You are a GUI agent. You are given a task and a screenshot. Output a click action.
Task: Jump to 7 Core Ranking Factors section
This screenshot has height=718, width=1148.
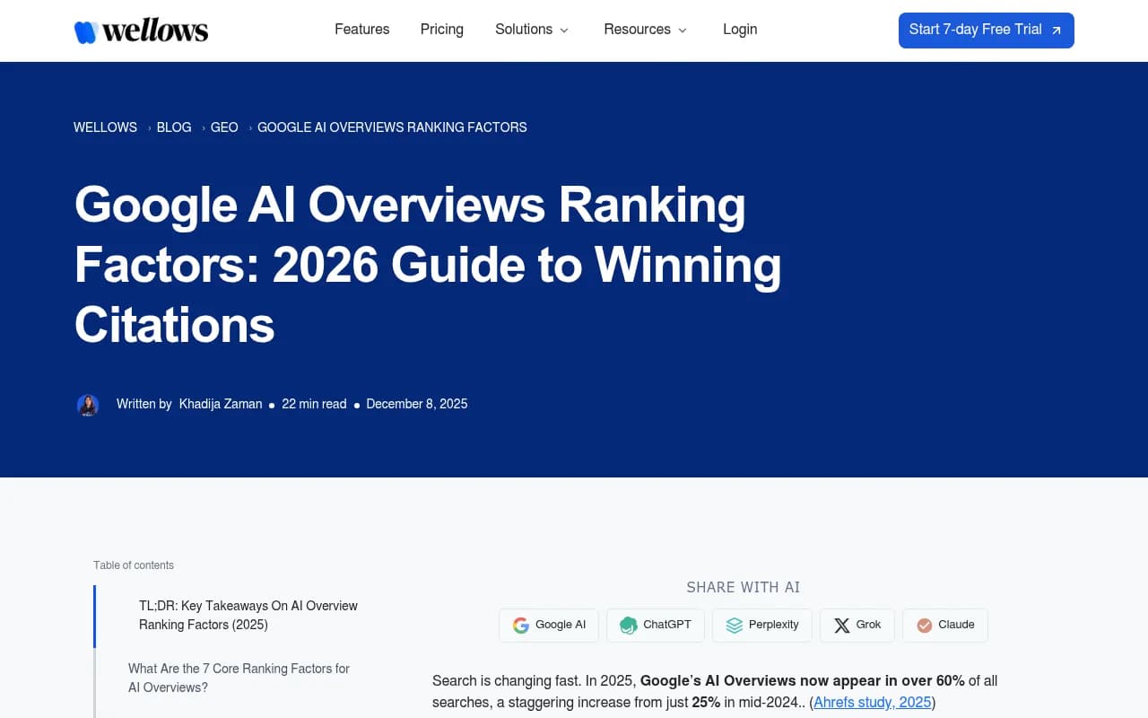tap(239, 679)
